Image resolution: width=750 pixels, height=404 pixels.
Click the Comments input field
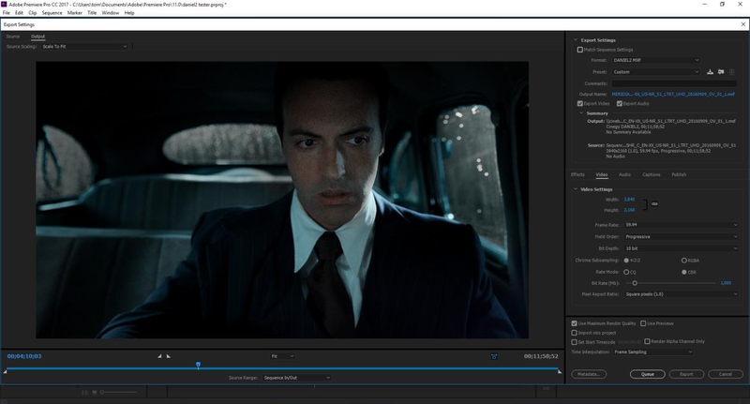674,83
